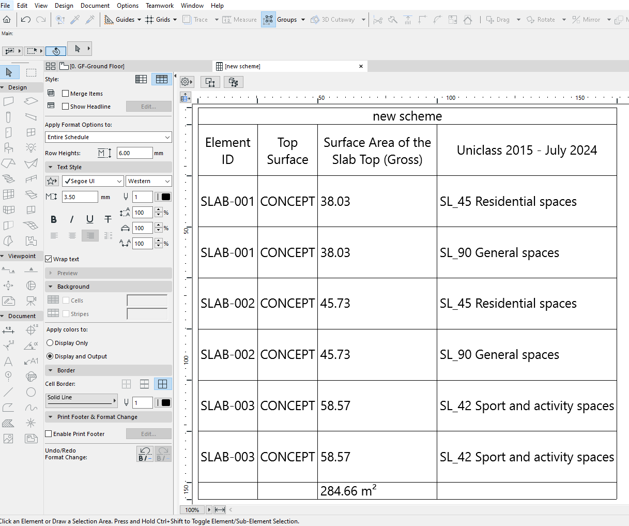Open the Document menu
Viewport: 629px width, 526px height.
pyautogui.click(x=95, y=6)
